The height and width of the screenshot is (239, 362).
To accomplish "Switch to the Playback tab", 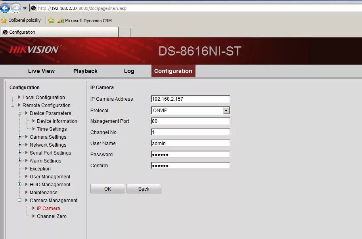I will click(x=85, y=71).
